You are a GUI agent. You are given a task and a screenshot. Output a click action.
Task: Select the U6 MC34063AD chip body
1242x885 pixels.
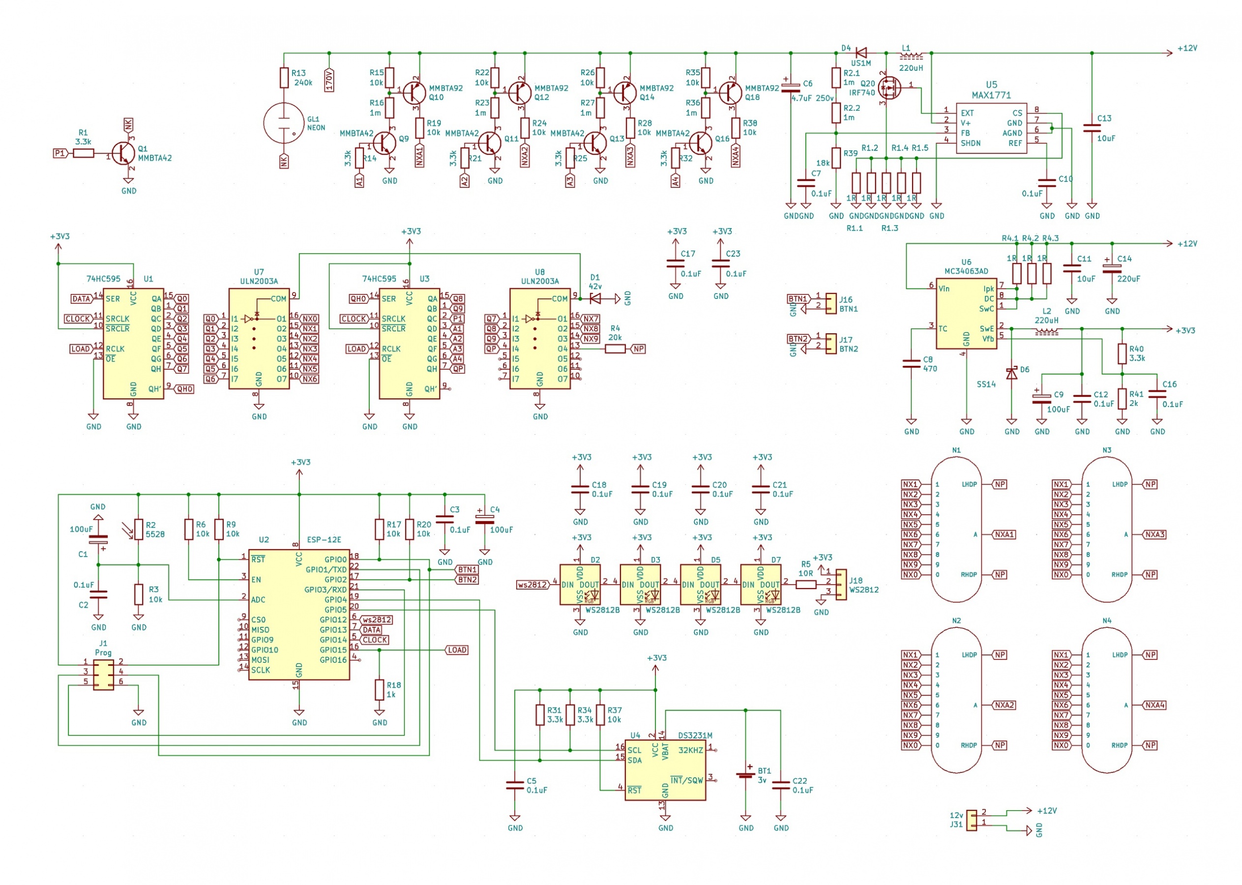966,313
